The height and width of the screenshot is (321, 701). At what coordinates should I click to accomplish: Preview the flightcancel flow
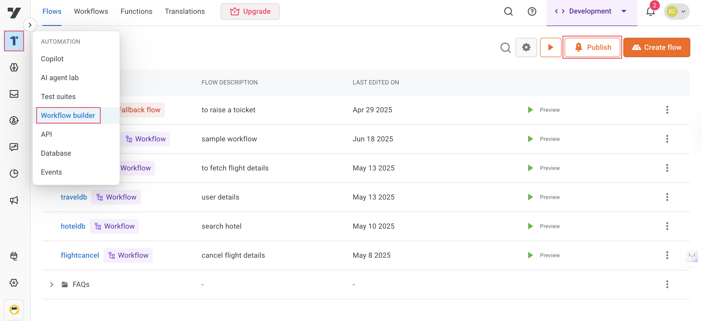543,255
